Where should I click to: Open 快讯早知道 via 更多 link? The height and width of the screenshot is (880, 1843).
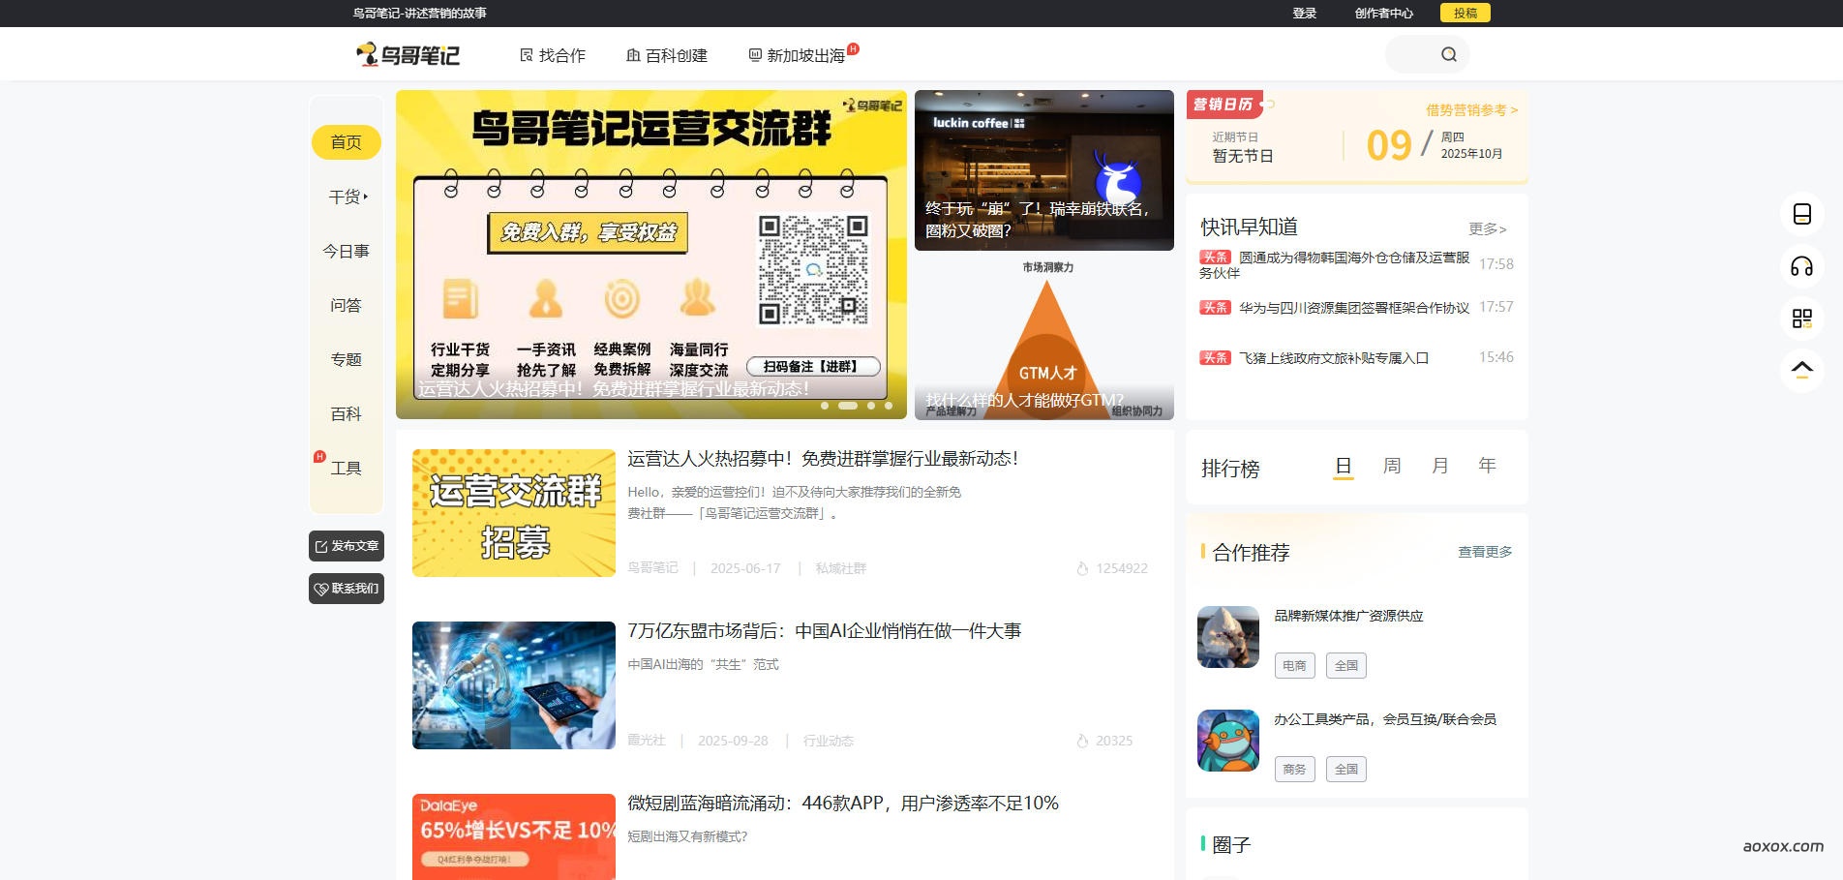tap(1484, 228)
